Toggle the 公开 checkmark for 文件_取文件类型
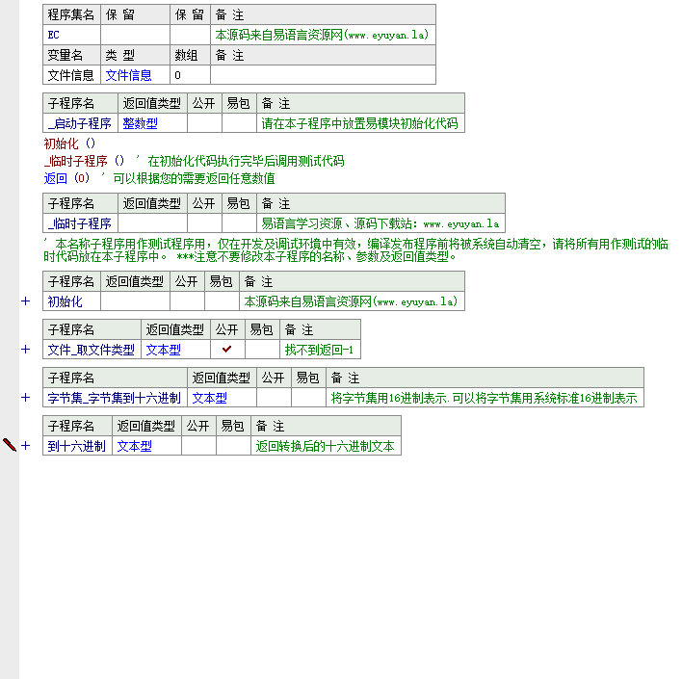 click(x=227, y=350)
